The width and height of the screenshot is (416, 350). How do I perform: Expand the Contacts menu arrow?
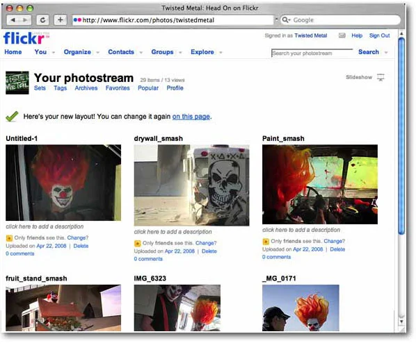pos(141,52)
